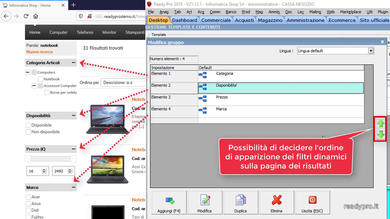This screenshot has width=390, height=219.
Task: Collapse the Disponibilità filter section
Action: tap(73, 116)
